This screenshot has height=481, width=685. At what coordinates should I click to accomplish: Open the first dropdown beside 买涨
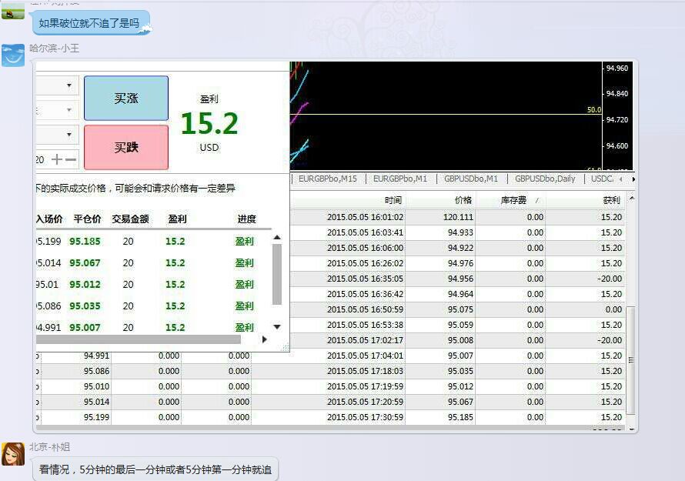point(69,85)
